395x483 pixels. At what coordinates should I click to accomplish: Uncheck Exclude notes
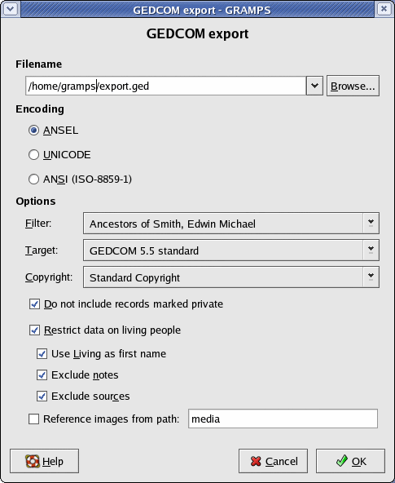click(x=42, y=374)
